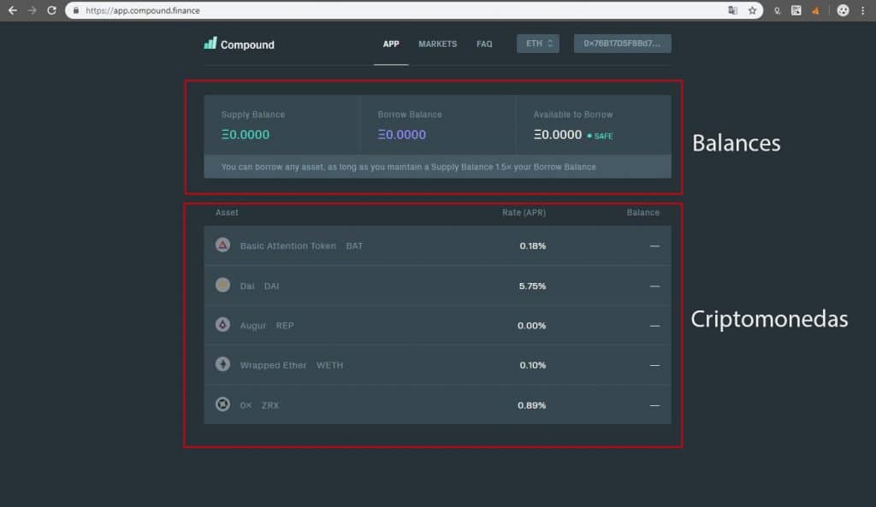Viewport: 876px width, 507px height.
Task: Click the 0.00% rate for REP
Action: click(x=531, y=326)
